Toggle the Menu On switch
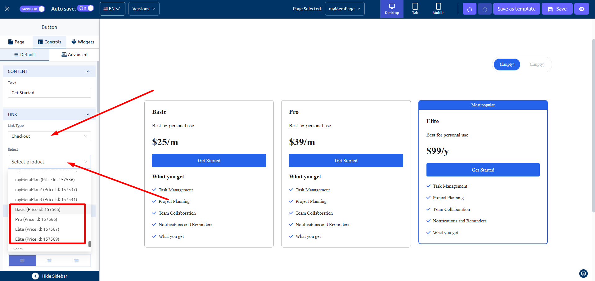This screenshot has height=281, width=595. click(32, 9)
